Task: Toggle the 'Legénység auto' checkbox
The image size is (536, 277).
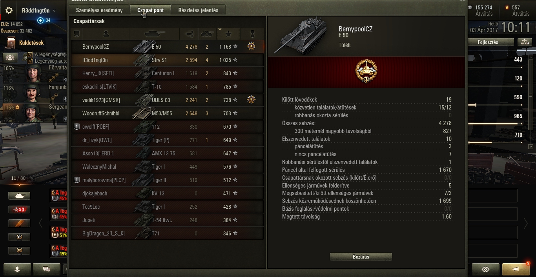Action: tap(30, 61)
